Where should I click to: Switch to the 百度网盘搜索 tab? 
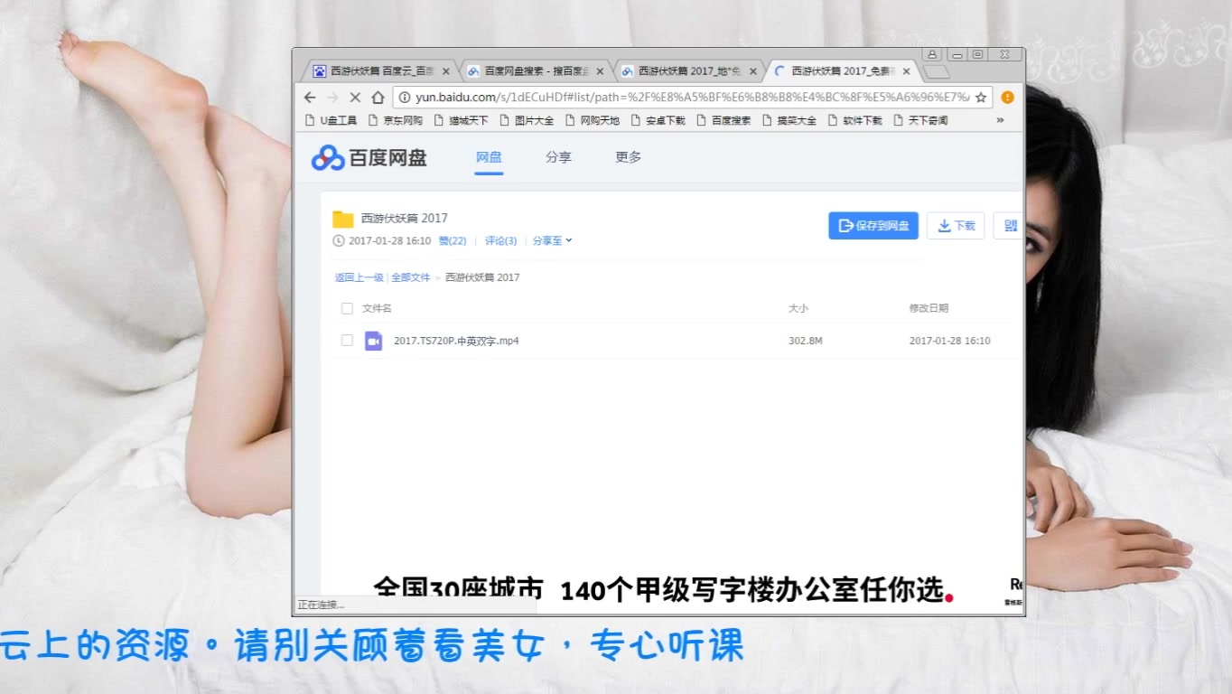536,71
